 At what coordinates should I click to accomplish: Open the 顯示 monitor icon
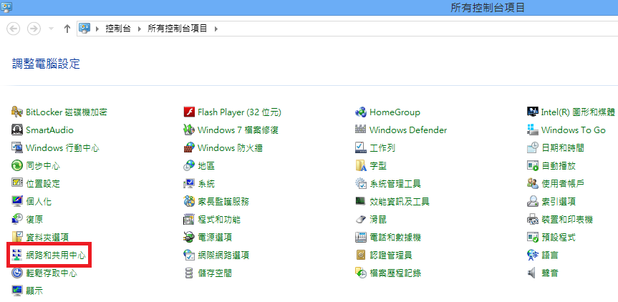(17, 291)
